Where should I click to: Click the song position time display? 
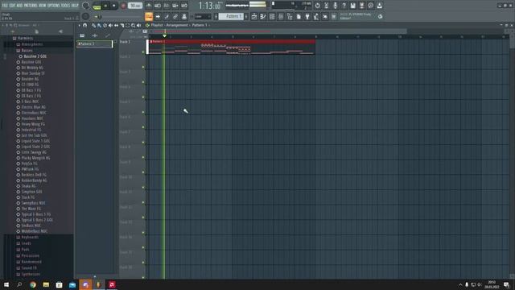point(210,6)
